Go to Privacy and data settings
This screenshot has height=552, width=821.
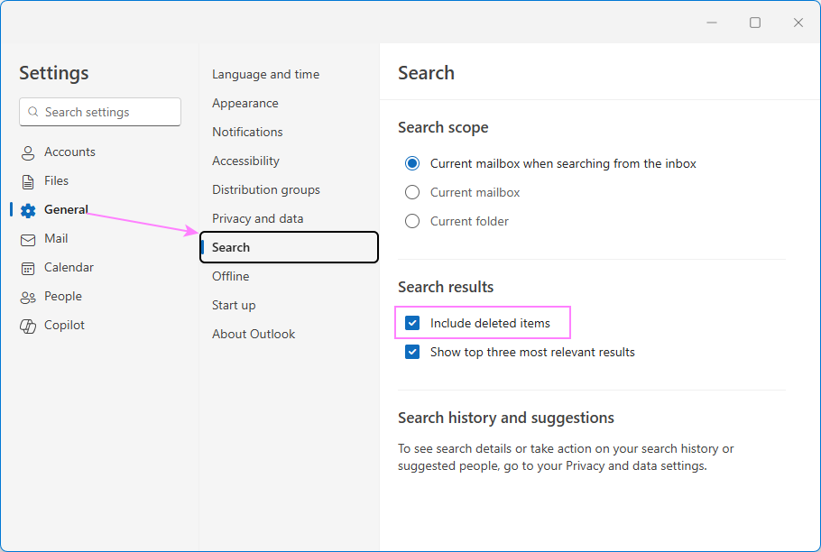[258, 218]
